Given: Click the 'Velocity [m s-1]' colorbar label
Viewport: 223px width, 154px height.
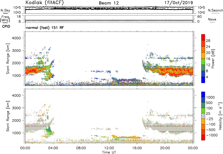Looking at the screenshot, I should [x=220, y=116].
